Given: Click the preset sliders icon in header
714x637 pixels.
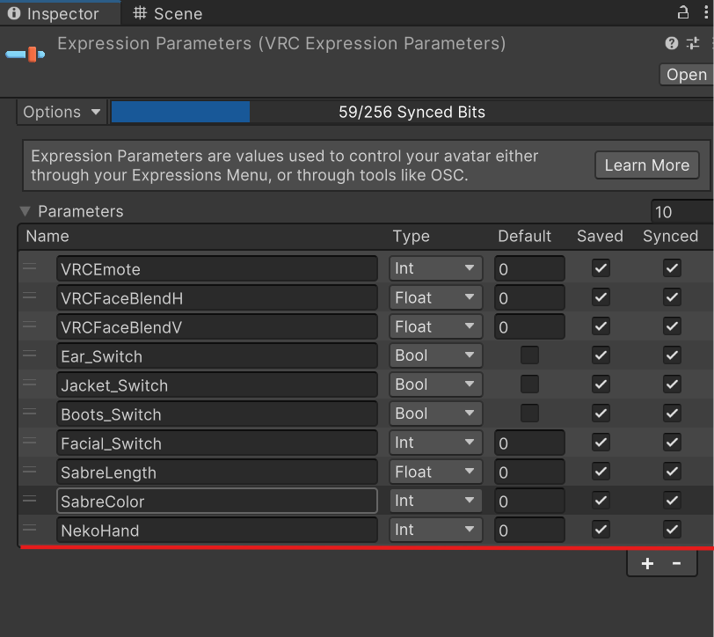Looking at the screenshot, I should pyautogui.click(x=693, y=43).
